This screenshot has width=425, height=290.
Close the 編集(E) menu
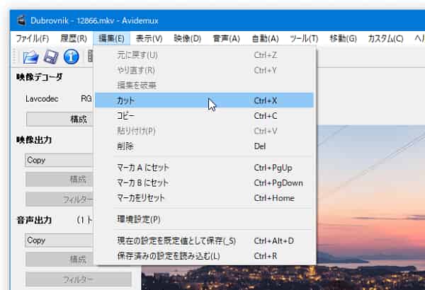coord(111,38)
